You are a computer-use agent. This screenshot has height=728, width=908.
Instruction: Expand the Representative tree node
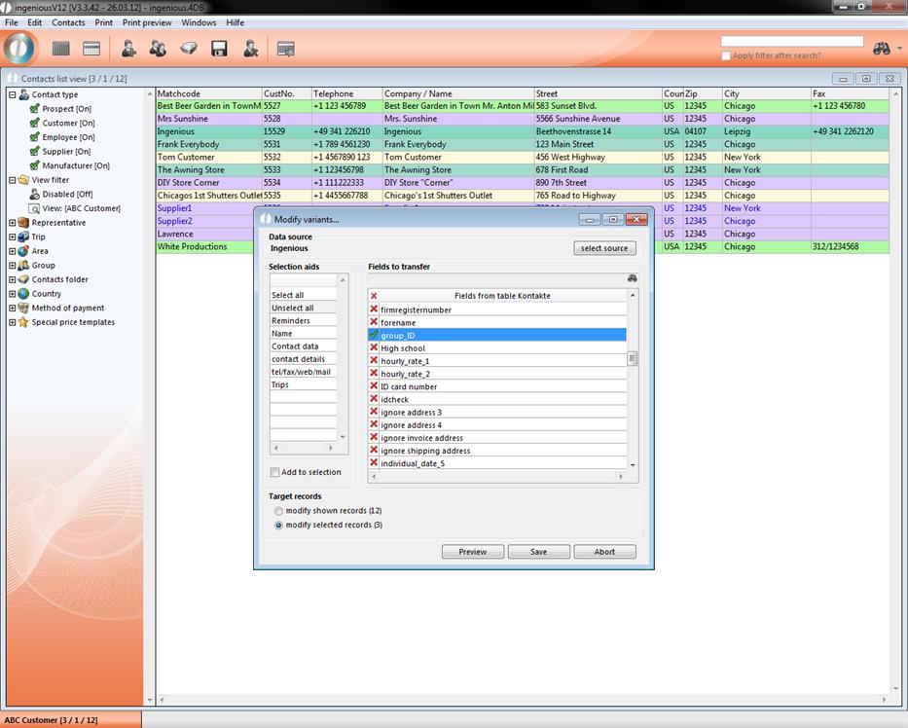[13, 223]
